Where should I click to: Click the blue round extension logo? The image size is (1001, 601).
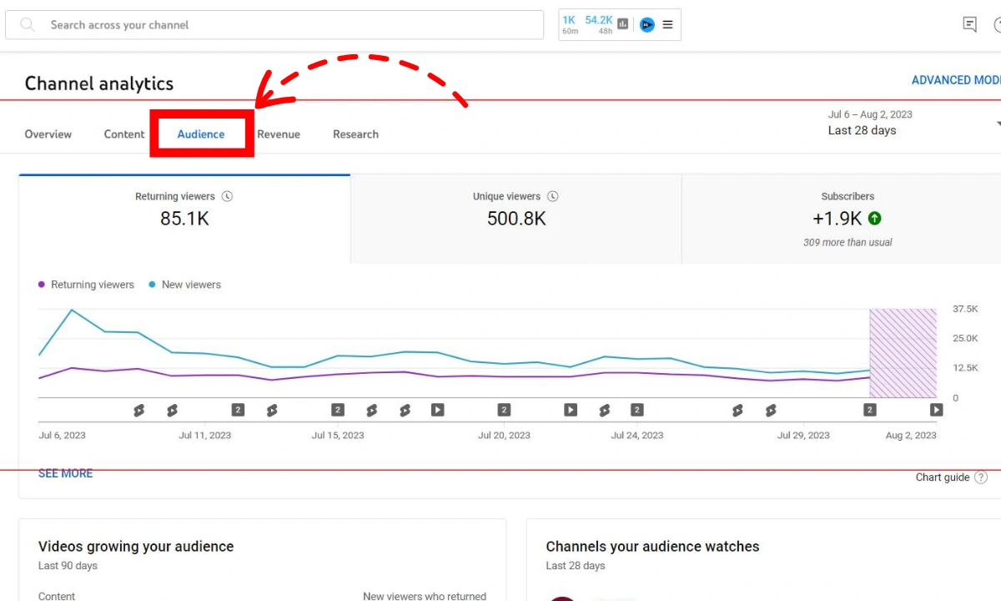[646, 25]
